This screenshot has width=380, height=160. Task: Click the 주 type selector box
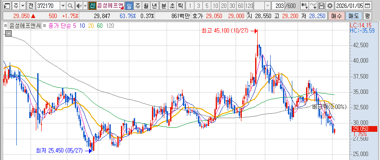16,6
